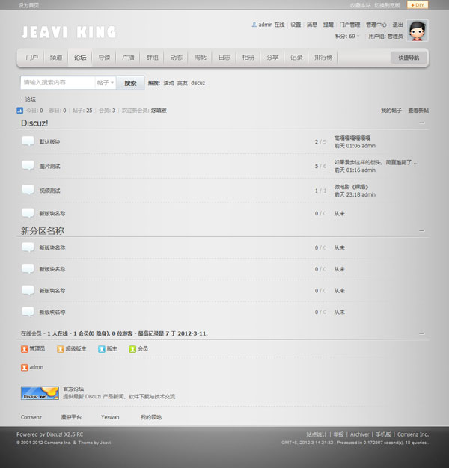The image size is (449, 468).
Task: Open the 门户管理 link
Action: pos(349,25)
